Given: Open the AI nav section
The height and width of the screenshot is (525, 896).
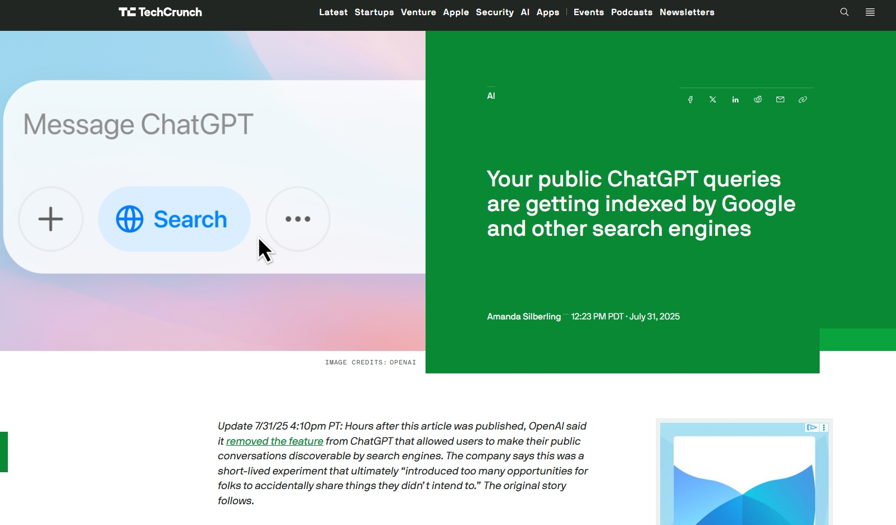Looking at the screenshot, I should coord(525,12).
